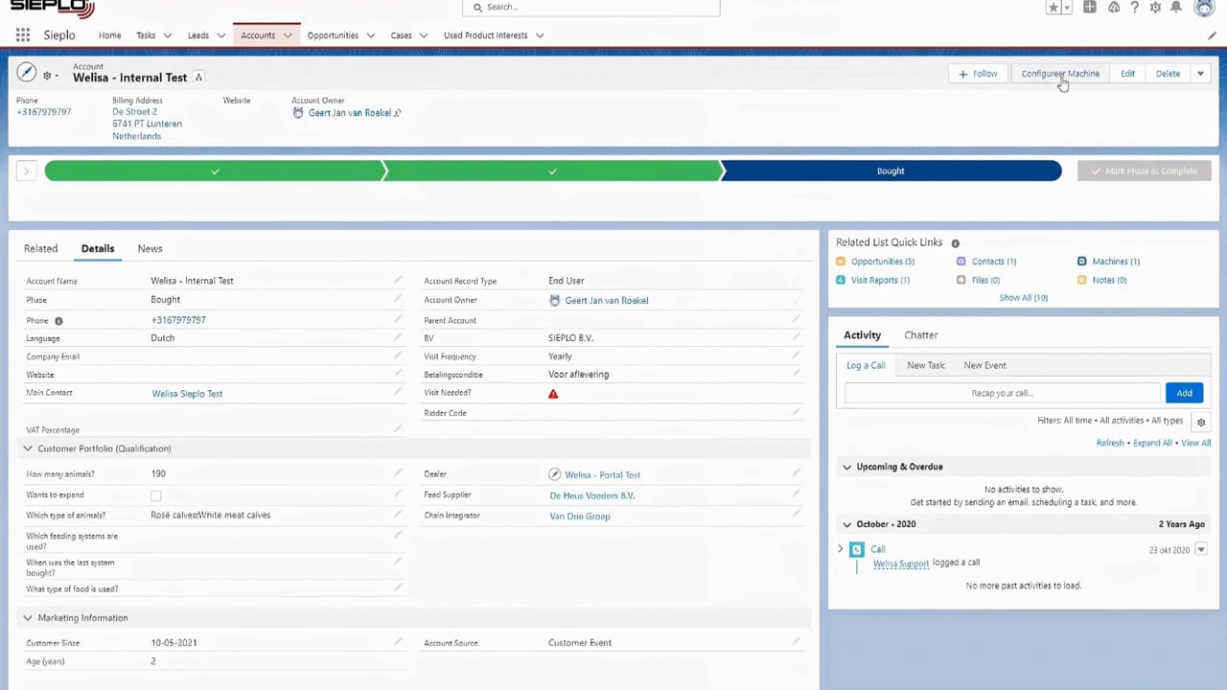Image resolution: width=1227 pixels, height=690 pixels.
Task: Switch to the Related tab
Action: tap(40, 248)
